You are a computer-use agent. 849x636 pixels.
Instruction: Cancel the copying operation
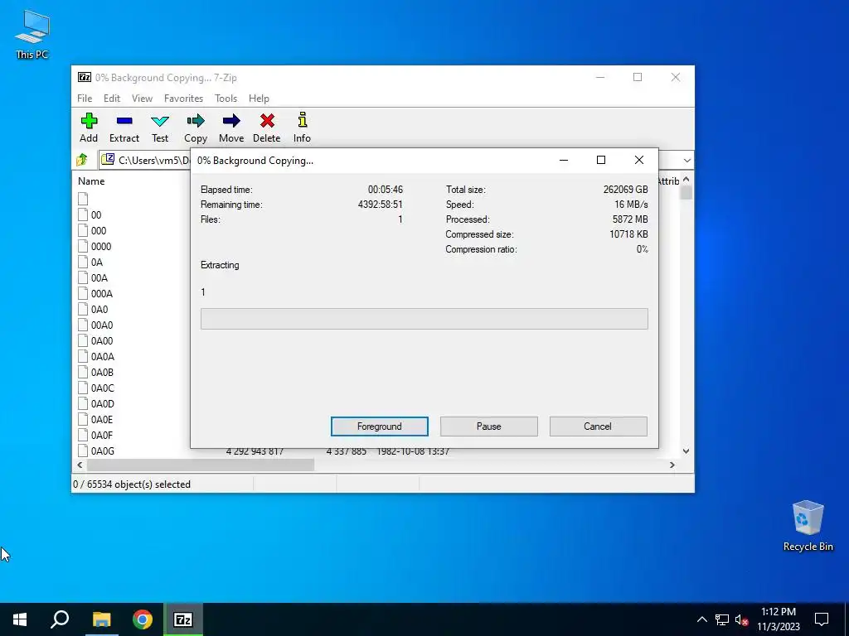599,426
